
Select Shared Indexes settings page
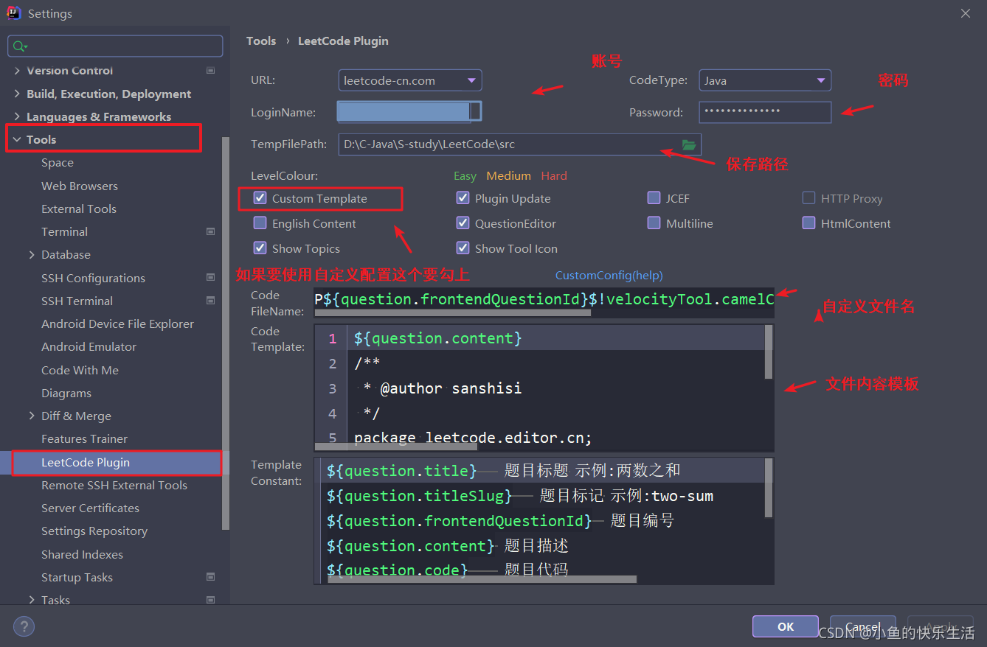pyautogui.click(x=82, y=554)
